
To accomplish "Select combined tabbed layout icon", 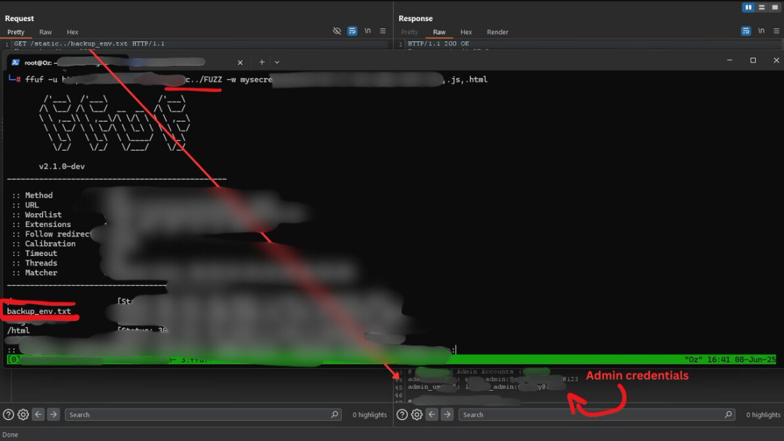I will 775,7.
